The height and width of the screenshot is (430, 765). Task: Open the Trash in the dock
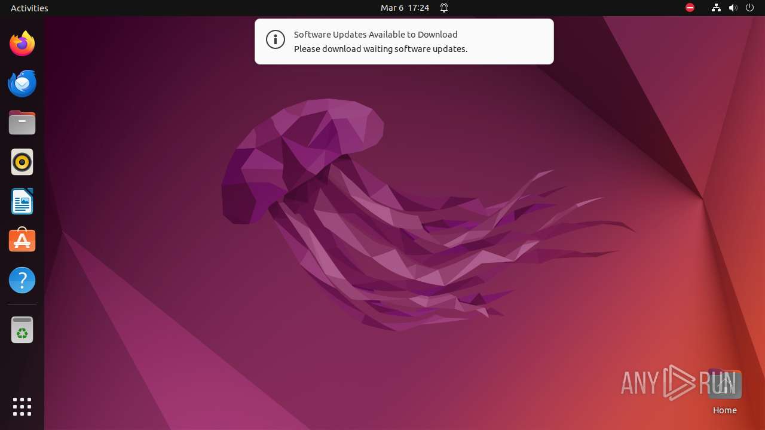point(22,330)
